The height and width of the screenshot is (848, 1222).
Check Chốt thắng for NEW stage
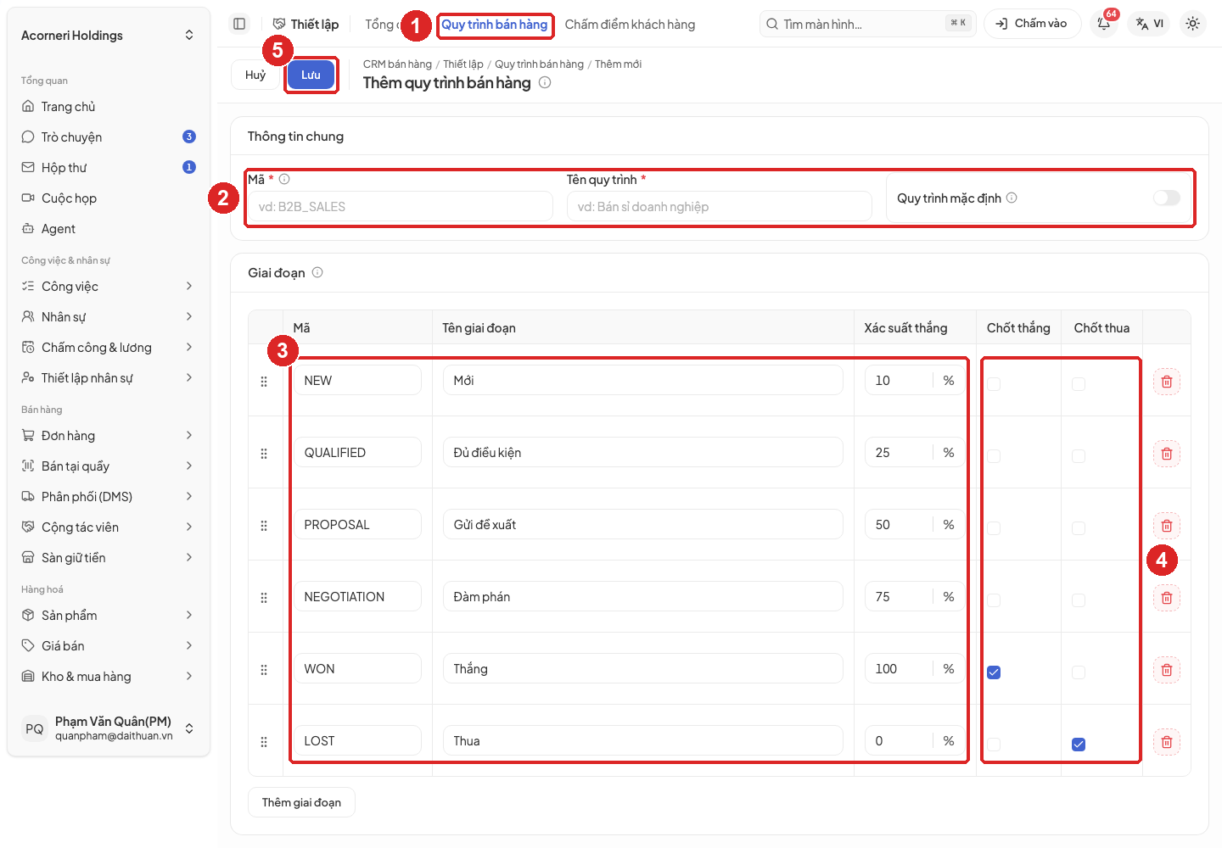coord(994,384)
